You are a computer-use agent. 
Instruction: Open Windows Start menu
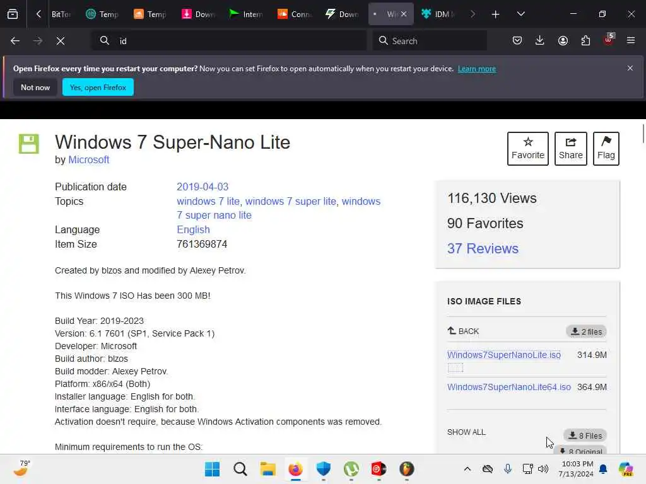[212, 469]
